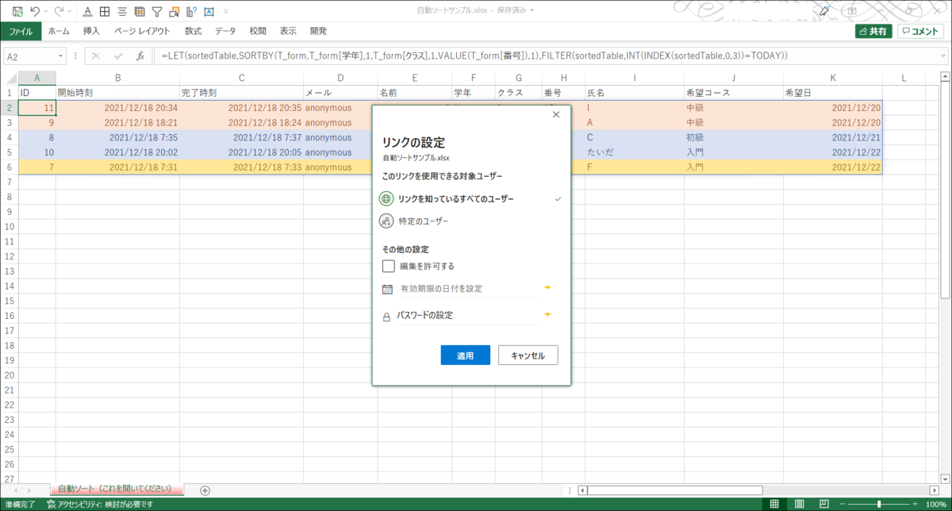The image size is (952, 511).
Task: Open the Name Box dropdown
Action: coord(61,56)
